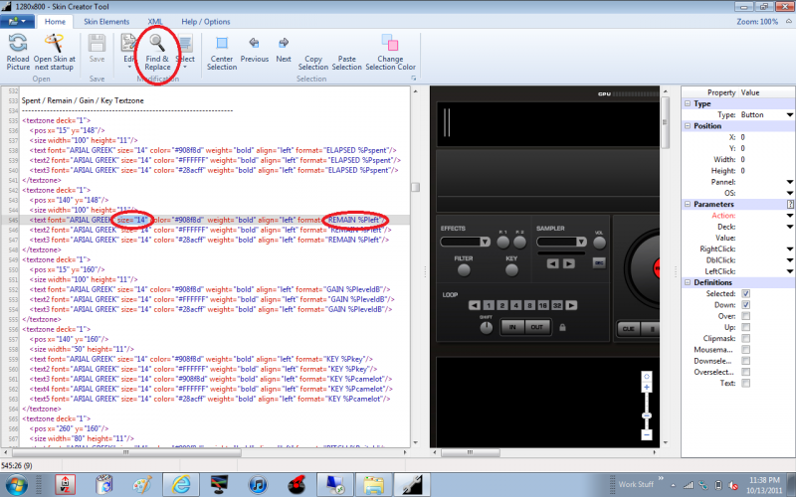The height and width of the screenshot is (497, 796).
Task: Click loop left arrow in skin preview
Action: 475,305
